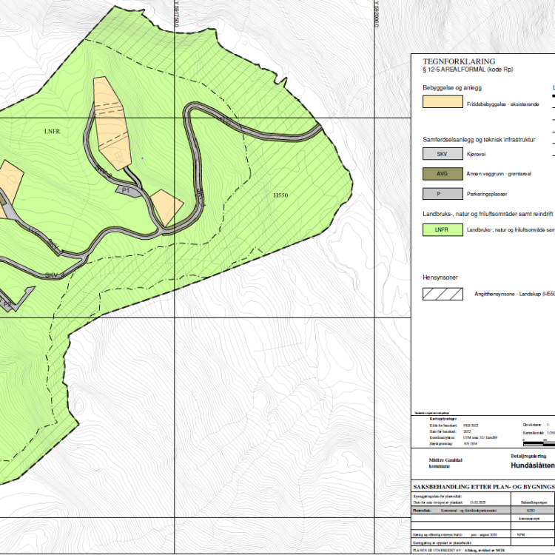Click the 'Kartopplysninger' heading
This screenshot has height=555, width=555.
tap(443, 419)
